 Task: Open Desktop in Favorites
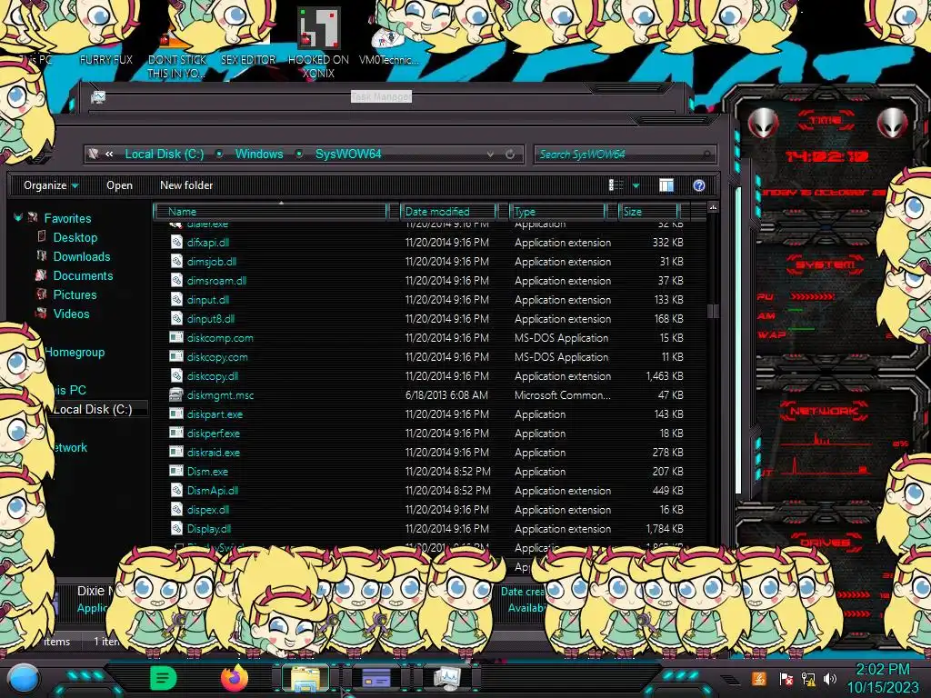[75, 237]
